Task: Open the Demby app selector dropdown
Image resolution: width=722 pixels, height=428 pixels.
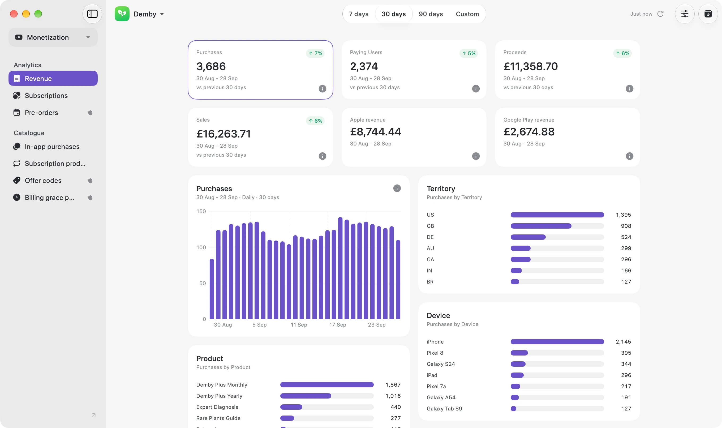Action: click(x=149, y=14)
